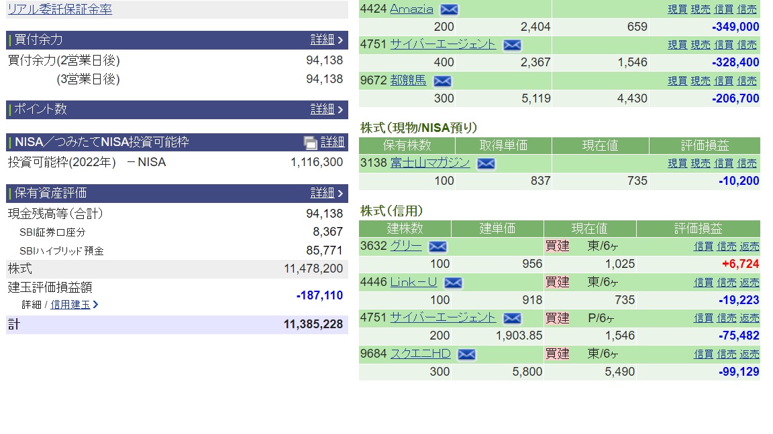Viewport: 773px width, 434px height.
Task: Open the グリー stock link
Action: [x=406, y=246]
